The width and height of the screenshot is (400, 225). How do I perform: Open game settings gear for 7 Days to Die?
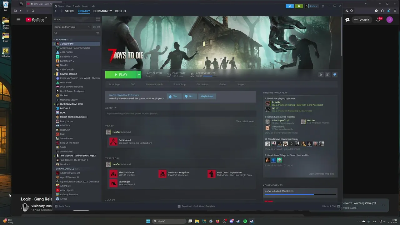tap(321, 75)
